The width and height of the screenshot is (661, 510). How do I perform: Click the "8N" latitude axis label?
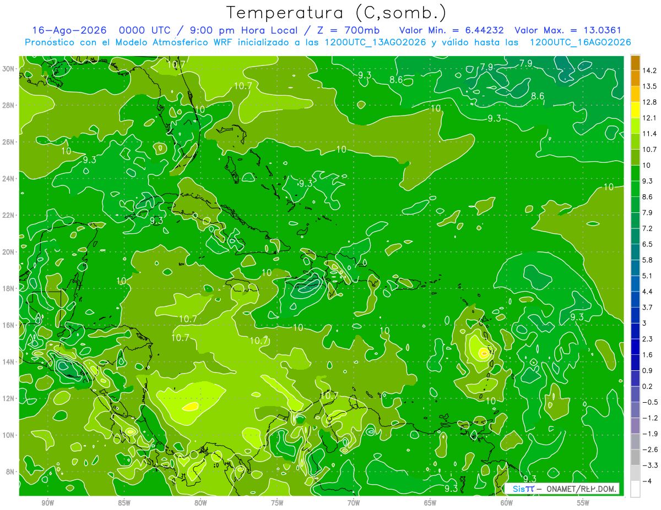pyautogui.click(x=11, y=472)
